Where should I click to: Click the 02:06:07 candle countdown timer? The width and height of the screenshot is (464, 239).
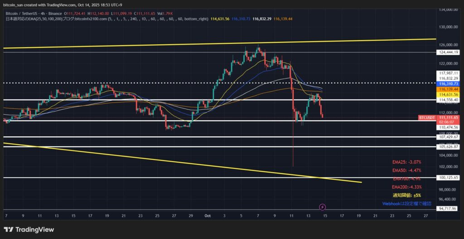pyautogui.click(x=448, y=122)
